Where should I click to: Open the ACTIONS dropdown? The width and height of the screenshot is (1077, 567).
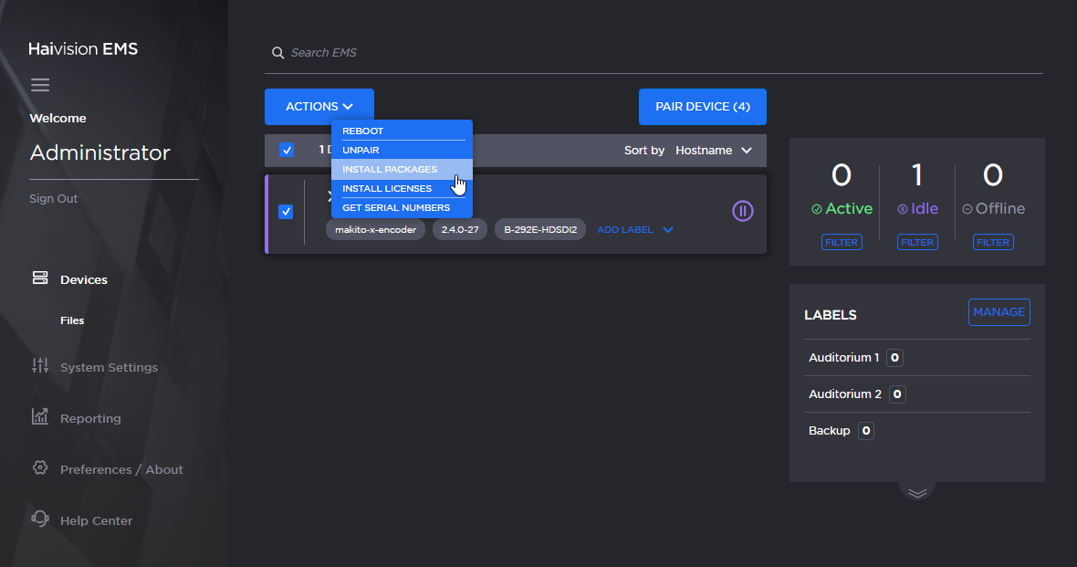pos(319,106)
